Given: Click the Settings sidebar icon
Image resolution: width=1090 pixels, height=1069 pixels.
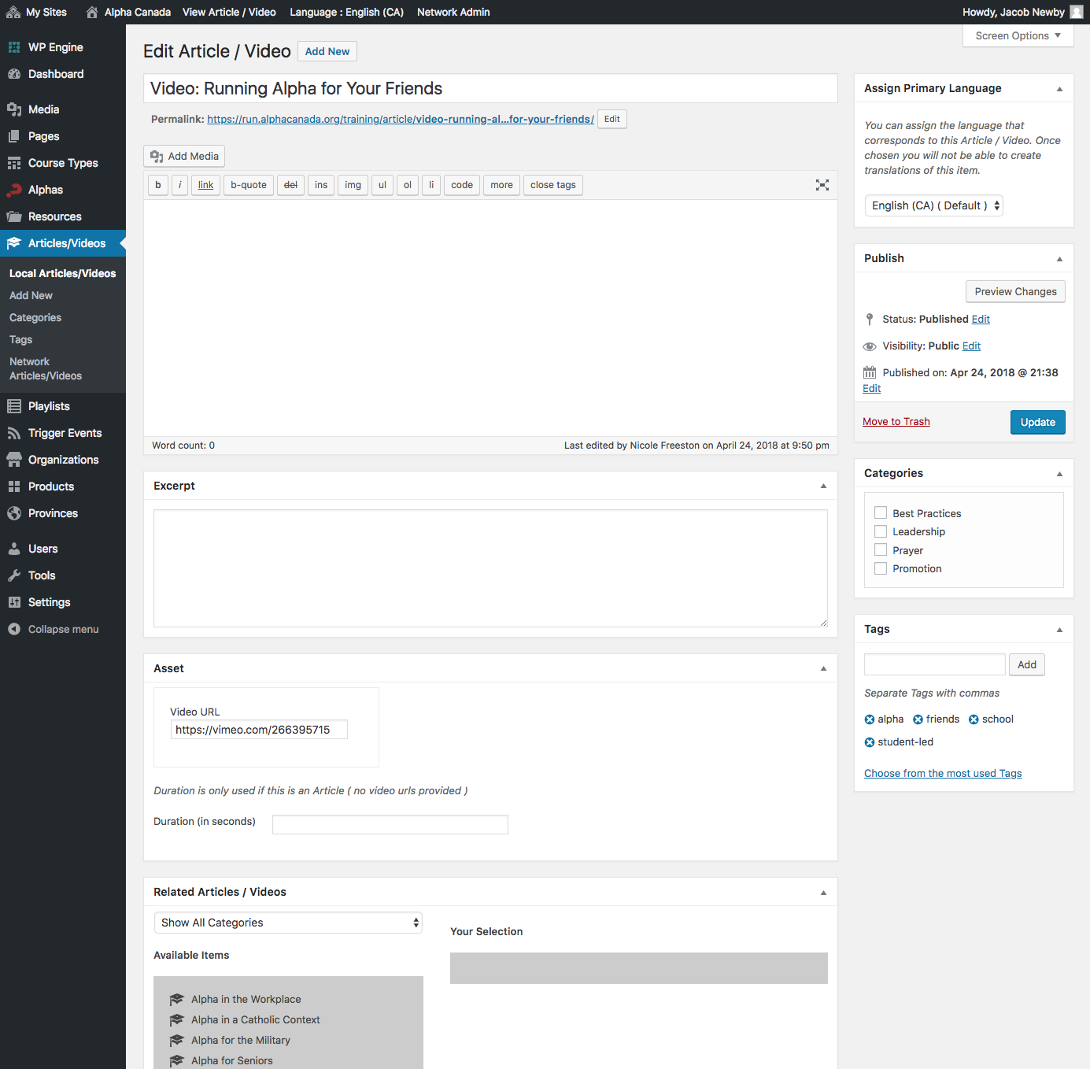Looking at the screenshot, I should [x=14, y=602].
